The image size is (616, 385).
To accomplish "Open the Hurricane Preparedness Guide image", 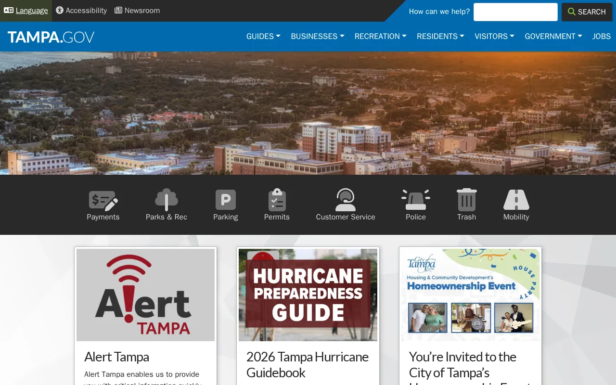I will (x=308, y=295).
